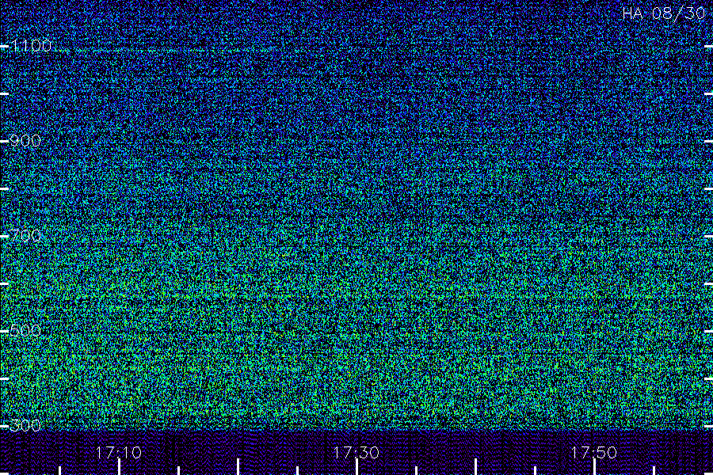
Task: Click the time tick below 17:50
Action: tap(594, 467)
